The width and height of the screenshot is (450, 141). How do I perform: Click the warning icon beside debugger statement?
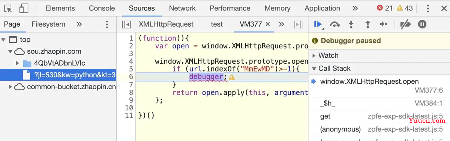pyautogui.click(x=232, y=77)
